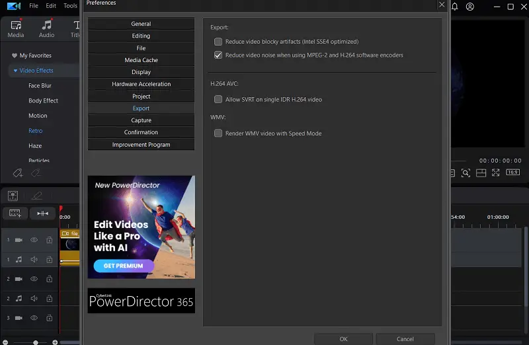Viewport: 529px width, 345px height.
Task: Click the GET PREMIUM button
Action: [x=124, y=266]
